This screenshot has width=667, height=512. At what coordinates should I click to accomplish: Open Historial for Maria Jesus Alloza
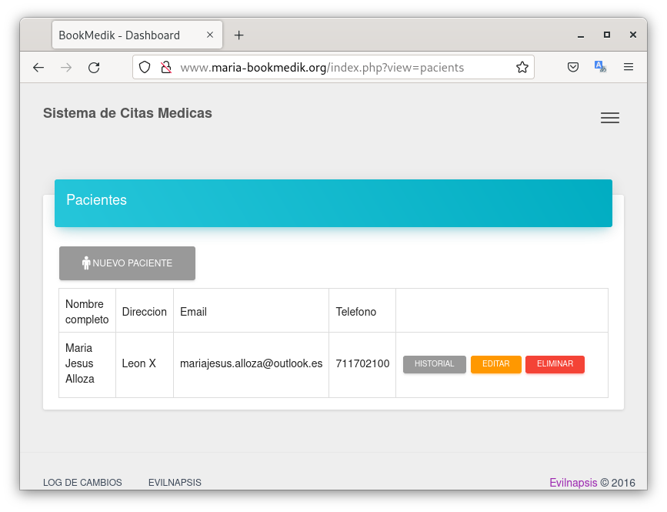click(434, 364)
